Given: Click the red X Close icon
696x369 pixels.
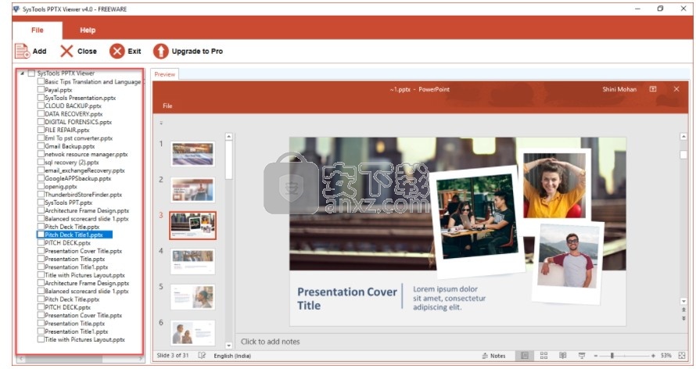Looking at the screenshot, I should point(66,51).
